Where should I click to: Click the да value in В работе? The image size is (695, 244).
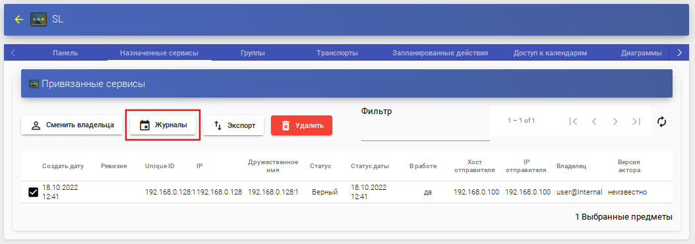click(x=428, y=193)
